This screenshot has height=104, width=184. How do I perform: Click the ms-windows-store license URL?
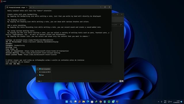(33, 40)
